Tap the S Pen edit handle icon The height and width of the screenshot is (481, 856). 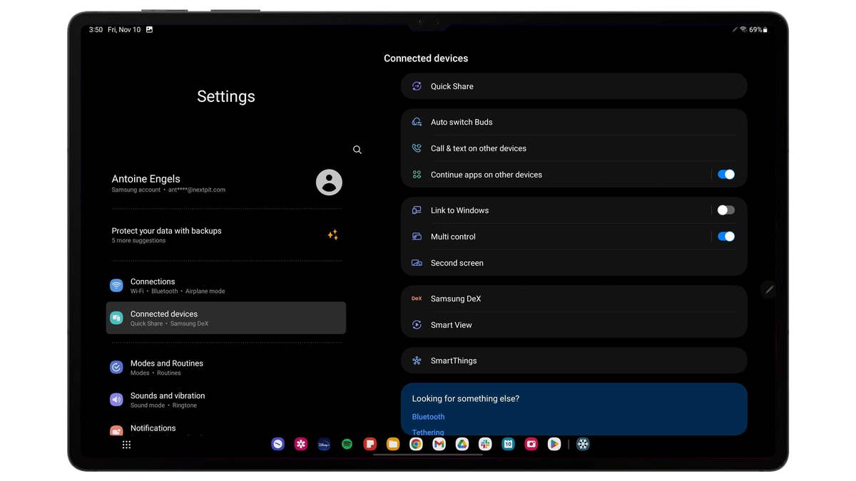click(x=769, y=289)
